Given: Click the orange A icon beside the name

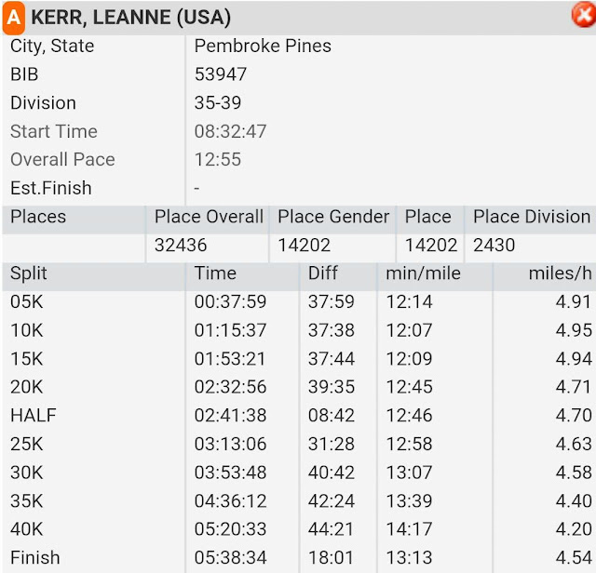Looking at the screenshot, I should pyautogui.click(x=14, y=18).
